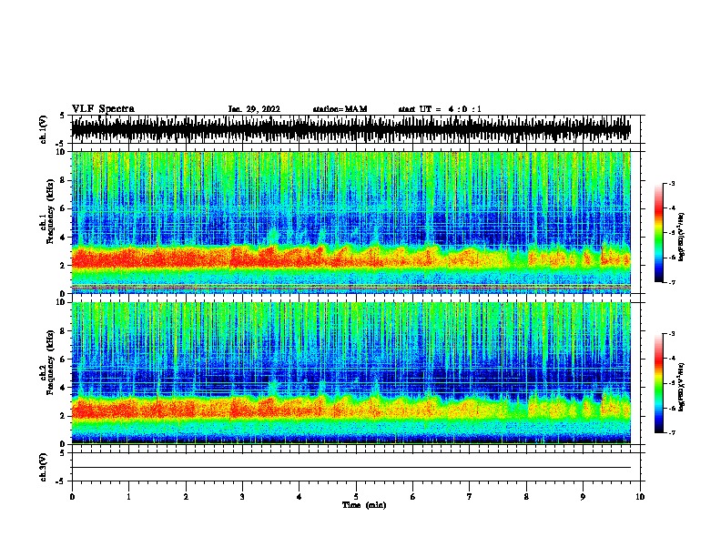This screenshot has width=721, height=557.
Task: Click time tick "3" on bottom axis
Action: click(242, 497)
